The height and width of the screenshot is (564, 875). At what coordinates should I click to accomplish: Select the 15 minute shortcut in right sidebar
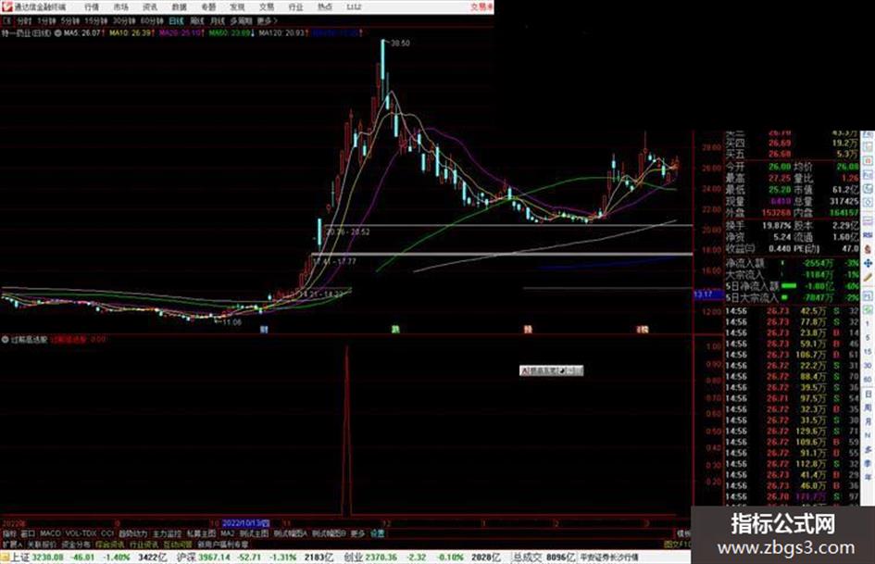(x=868, y=352)
